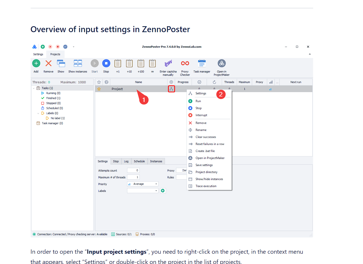Choose Run in the context menu
This screenshot has height=264, width=363.
click(x=209, y=101)
